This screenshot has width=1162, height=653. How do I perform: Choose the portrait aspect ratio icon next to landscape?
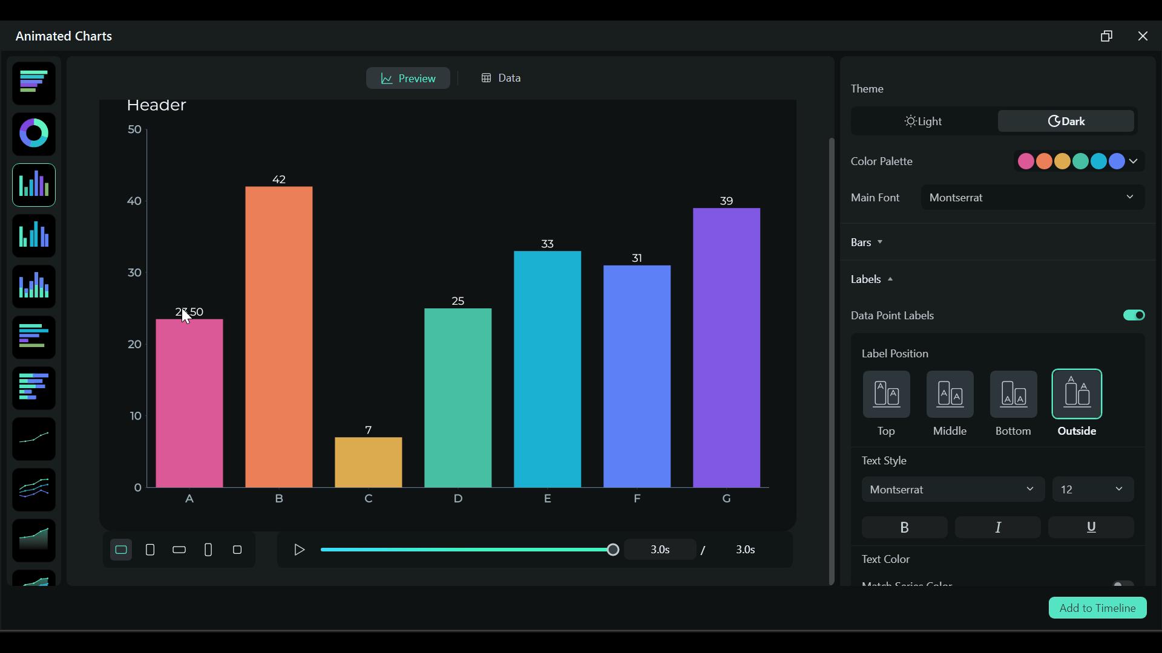[150, 550]
